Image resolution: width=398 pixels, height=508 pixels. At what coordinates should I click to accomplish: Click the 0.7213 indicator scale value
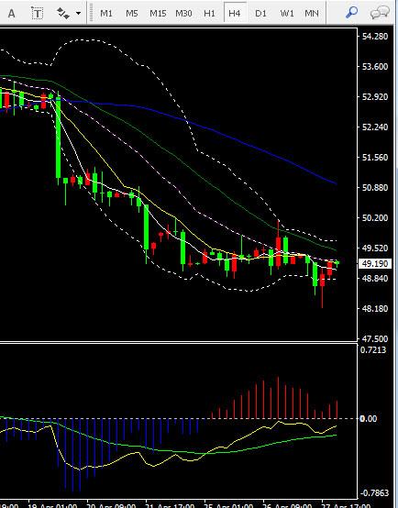point(373,350)
